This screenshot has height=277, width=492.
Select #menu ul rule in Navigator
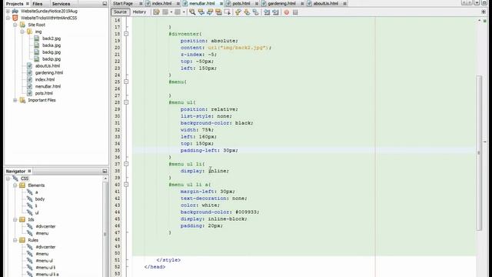tap(45, 261)
